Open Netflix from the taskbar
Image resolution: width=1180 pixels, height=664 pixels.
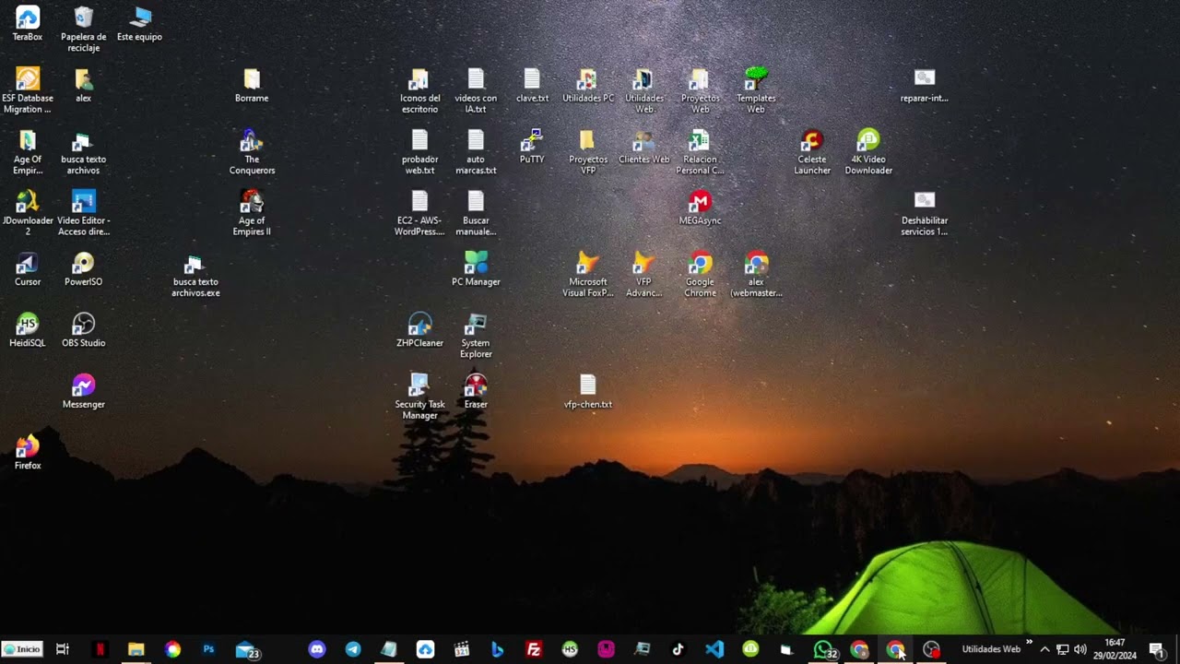pos(100,649)
